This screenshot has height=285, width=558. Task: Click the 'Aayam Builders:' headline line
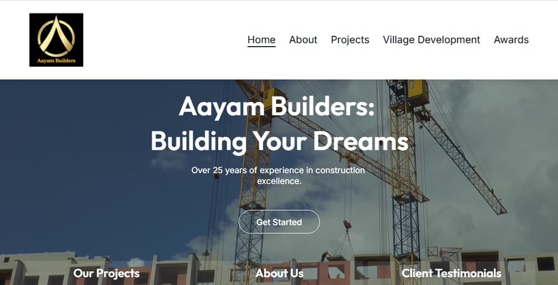[x=277, y=106]
